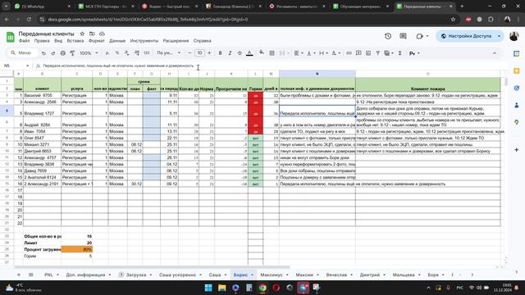Open Google Sheets home logo

(11, 37)
